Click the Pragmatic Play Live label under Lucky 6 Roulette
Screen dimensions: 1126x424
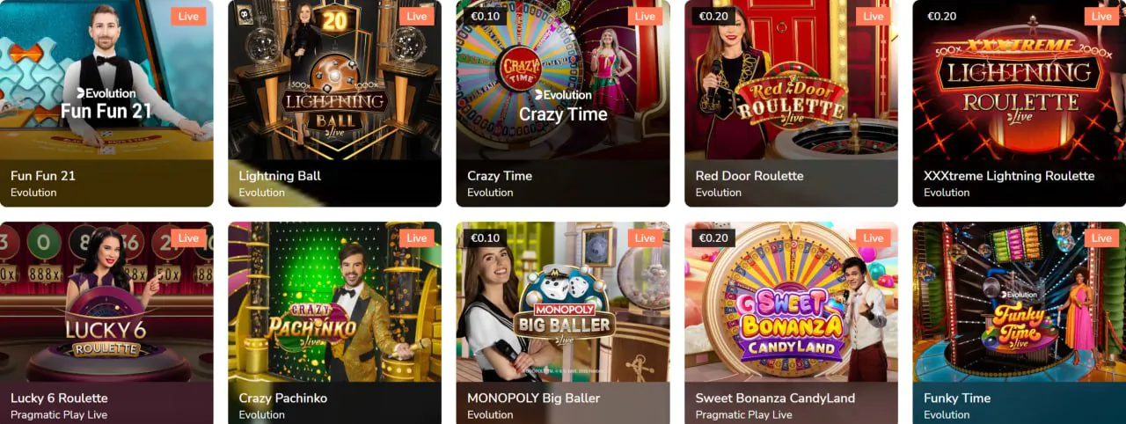[x=59, y=414]
